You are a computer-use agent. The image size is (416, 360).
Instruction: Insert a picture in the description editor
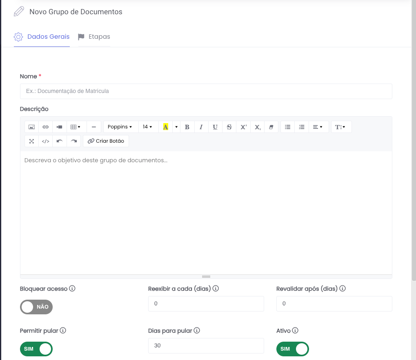31,127
